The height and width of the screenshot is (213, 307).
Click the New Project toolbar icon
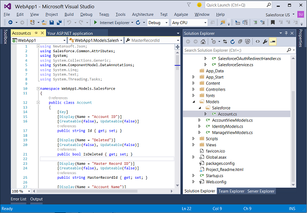(32, 23)
